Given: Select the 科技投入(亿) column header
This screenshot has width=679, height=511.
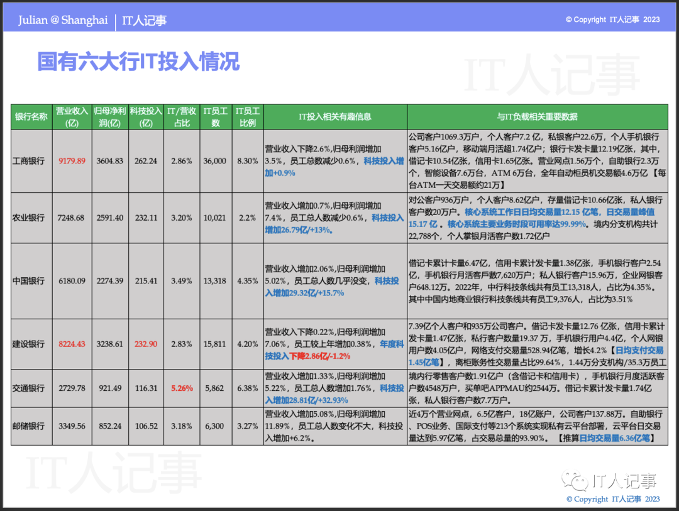Looking at the screenshot, I should pos(146,117).
